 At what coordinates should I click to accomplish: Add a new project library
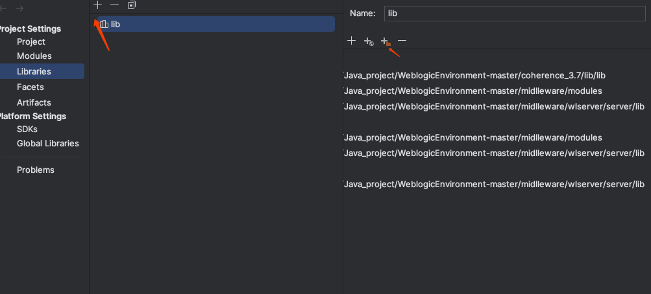(x=97, y=5)
